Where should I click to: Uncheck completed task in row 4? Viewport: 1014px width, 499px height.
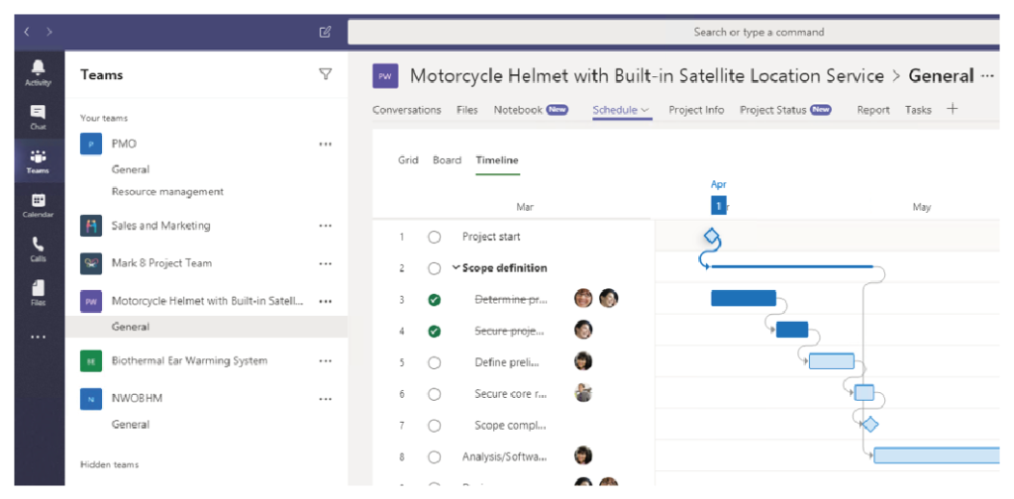pyautogui.click(x=434, y=331)
